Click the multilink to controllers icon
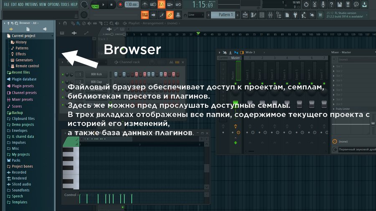Viewport: 376px width, 211px height. pyautogui.click(x=178, y=15)
